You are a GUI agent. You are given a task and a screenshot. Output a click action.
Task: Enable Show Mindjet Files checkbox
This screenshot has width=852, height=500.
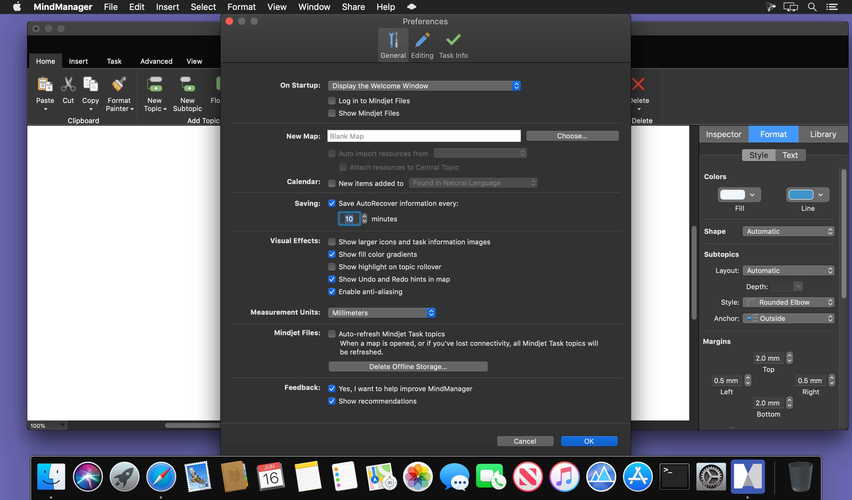coord(332,113)
